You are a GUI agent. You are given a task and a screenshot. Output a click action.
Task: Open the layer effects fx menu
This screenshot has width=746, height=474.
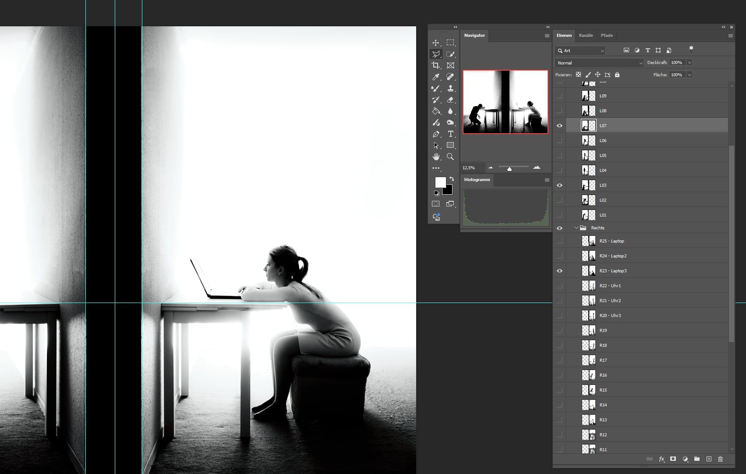click(x=661, y=459)
